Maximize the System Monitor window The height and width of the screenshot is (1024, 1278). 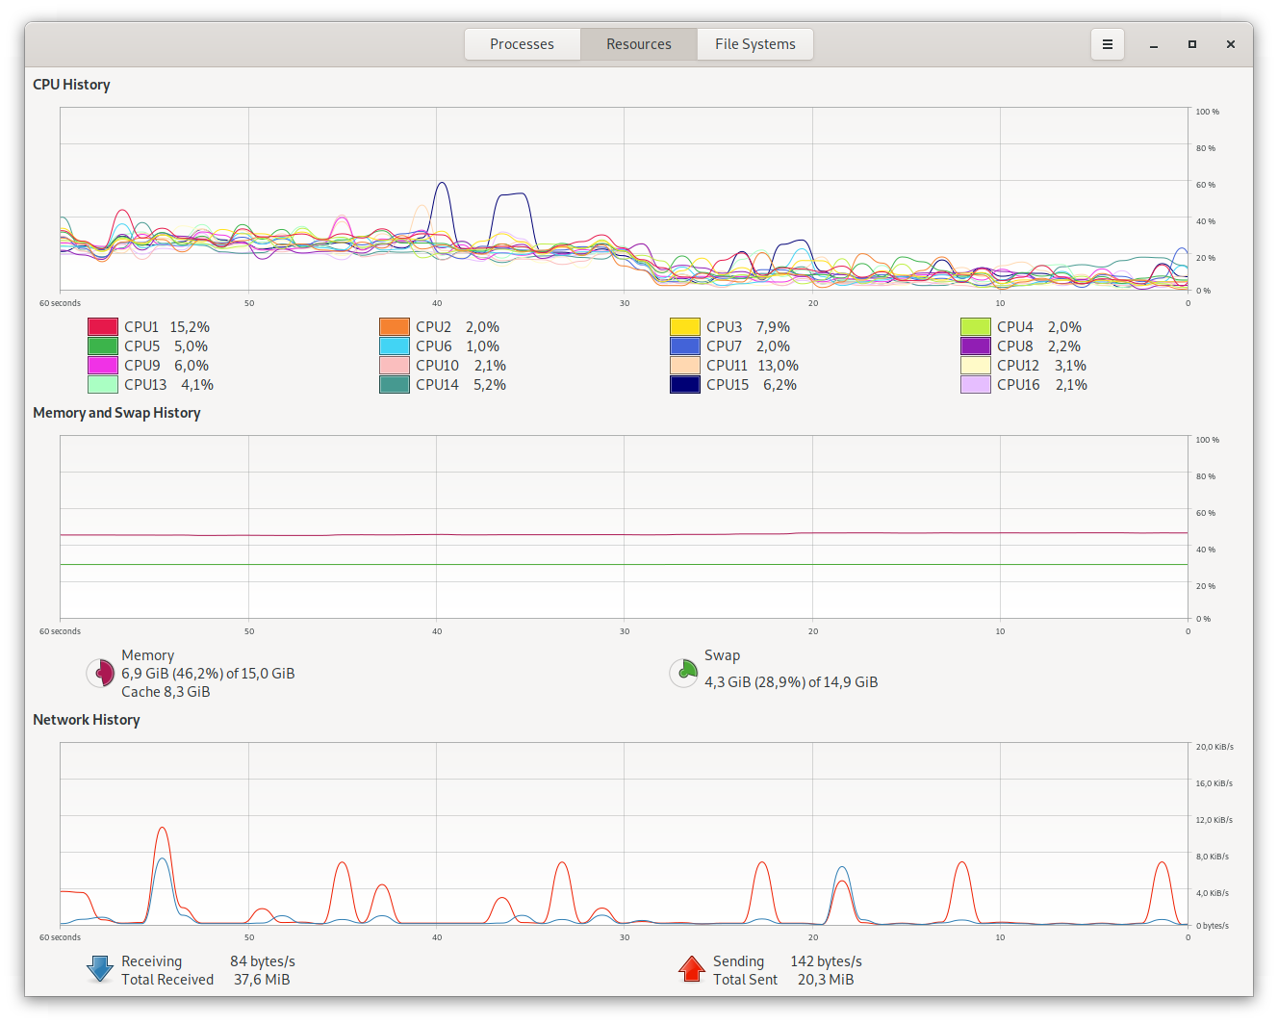(x=1192, y=44)
